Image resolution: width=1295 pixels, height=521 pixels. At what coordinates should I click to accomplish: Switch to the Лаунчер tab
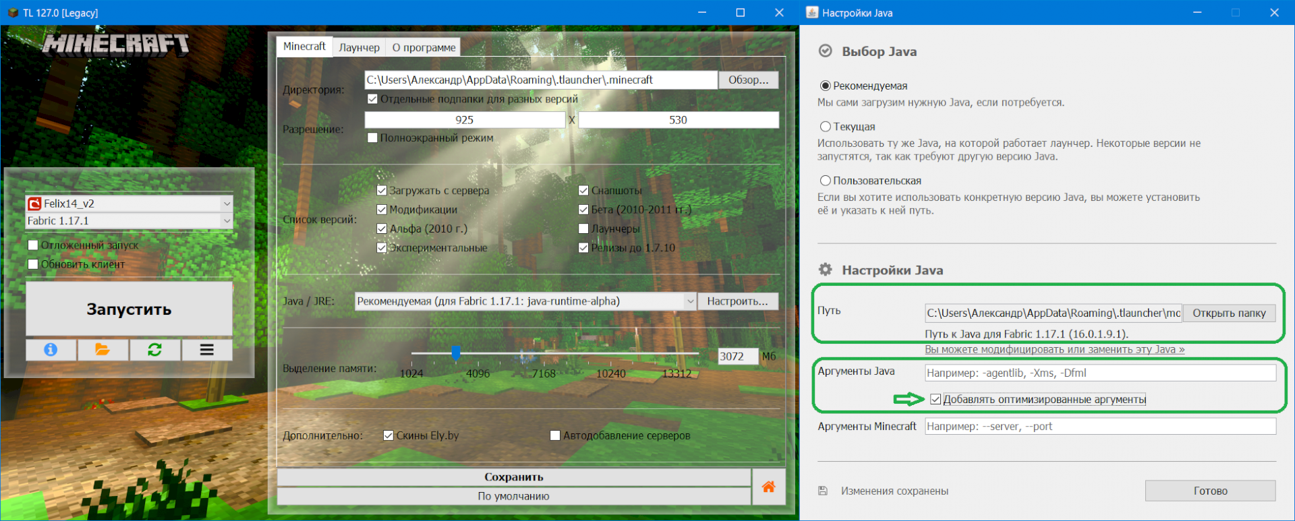pyautogui.click(x=359, y=47)
